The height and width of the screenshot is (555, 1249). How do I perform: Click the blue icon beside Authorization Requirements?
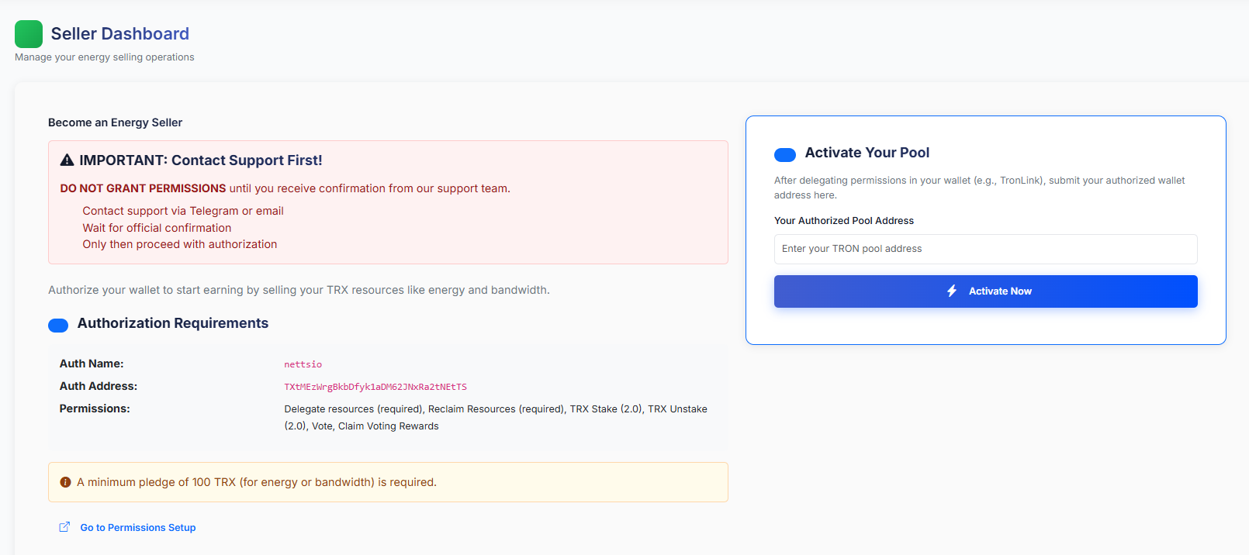click(58, 326)
